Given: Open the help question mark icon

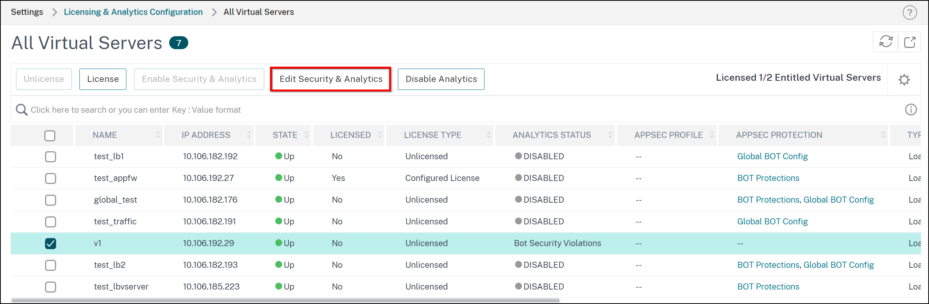Looking at the screenshot, I should (910, 13).
